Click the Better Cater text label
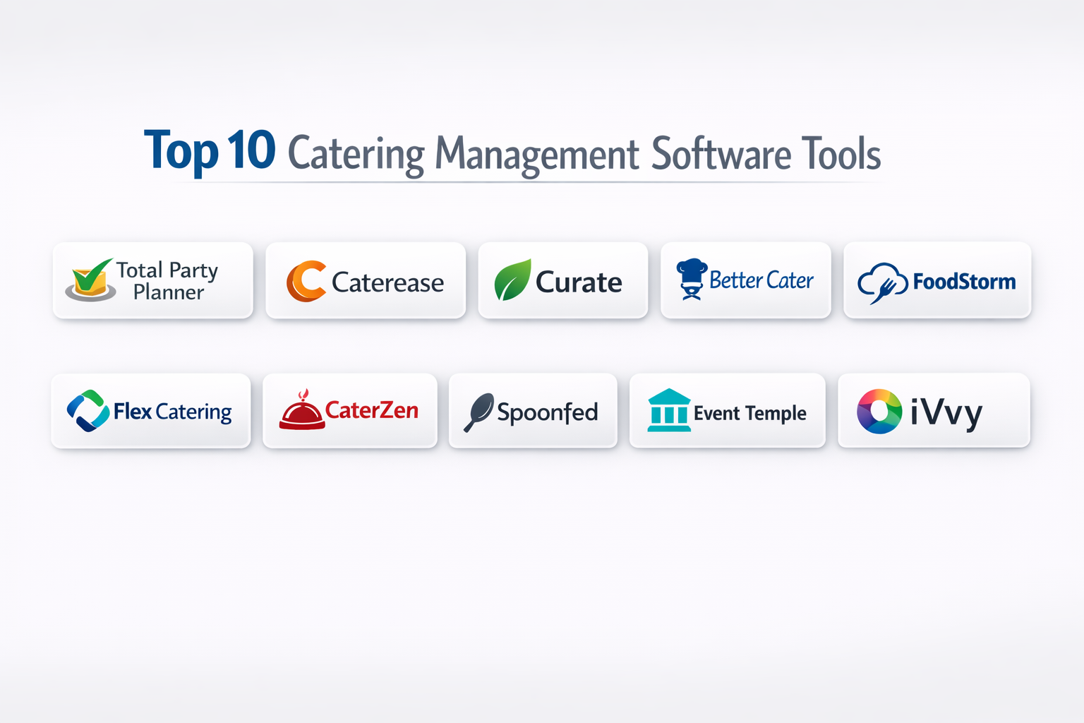The height and width of the screenshot is (723, 1084). (x=761, y=280)
